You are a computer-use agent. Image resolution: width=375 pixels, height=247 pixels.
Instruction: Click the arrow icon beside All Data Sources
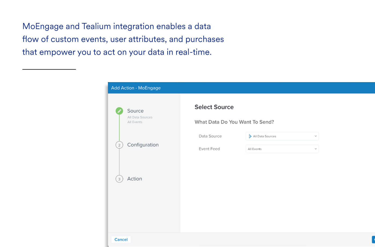pos(250,136)
